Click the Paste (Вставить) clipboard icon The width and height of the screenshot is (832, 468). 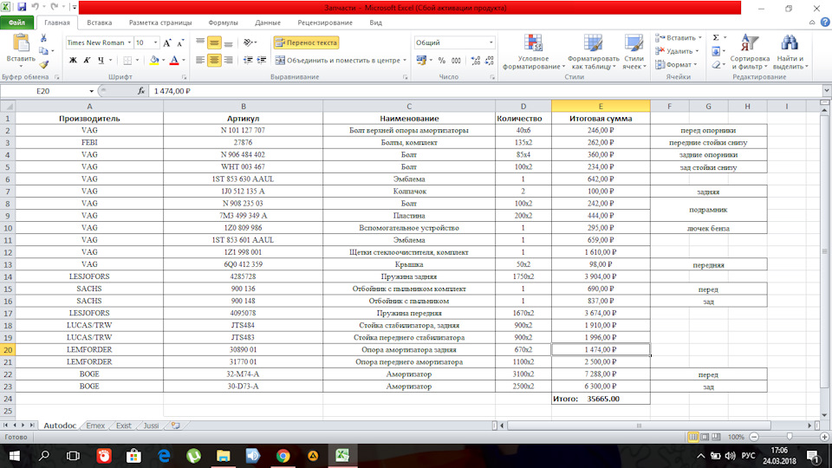click(21, 43)
